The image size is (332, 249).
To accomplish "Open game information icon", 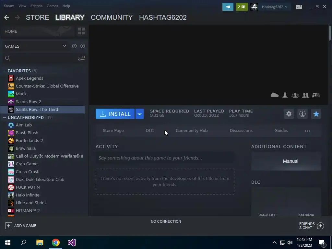I will click(302, 114).
